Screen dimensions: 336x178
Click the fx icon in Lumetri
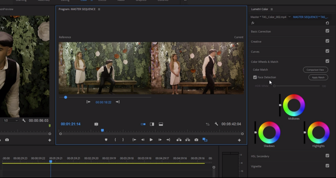pos(253,23)
